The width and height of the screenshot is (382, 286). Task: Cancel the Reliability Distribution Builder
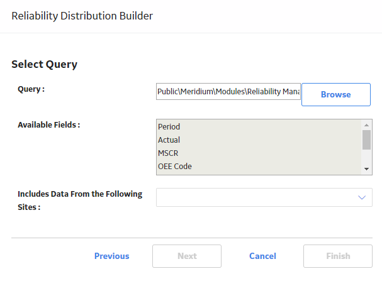pos(262,256)
